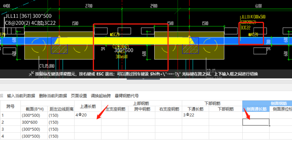Click the B3C22 annotation text
Image resolution: width=292 pixels, height=155 pixels.
(x=246, y=28)
